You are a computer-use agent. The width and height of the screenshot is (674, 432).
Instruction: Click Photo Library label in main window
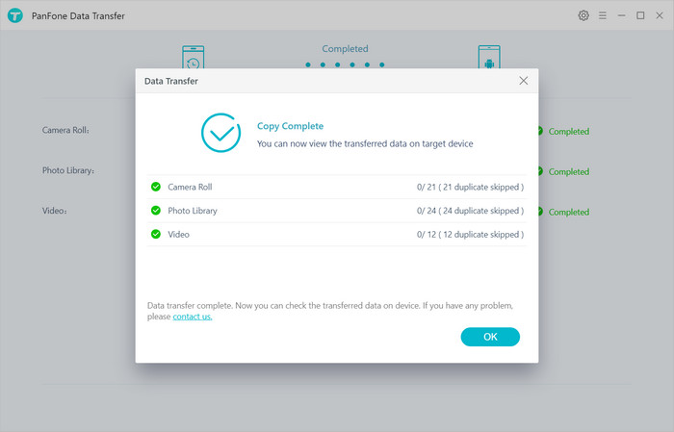click(x=68, y=170)
